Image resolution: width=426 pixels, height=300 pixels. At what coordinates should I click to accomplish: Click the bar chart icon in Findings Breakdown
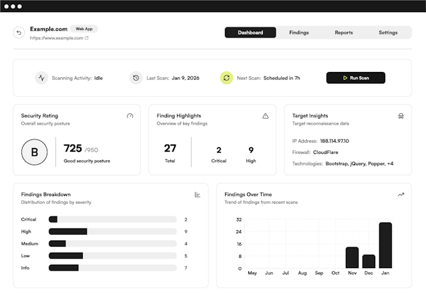tap(198, 195)
